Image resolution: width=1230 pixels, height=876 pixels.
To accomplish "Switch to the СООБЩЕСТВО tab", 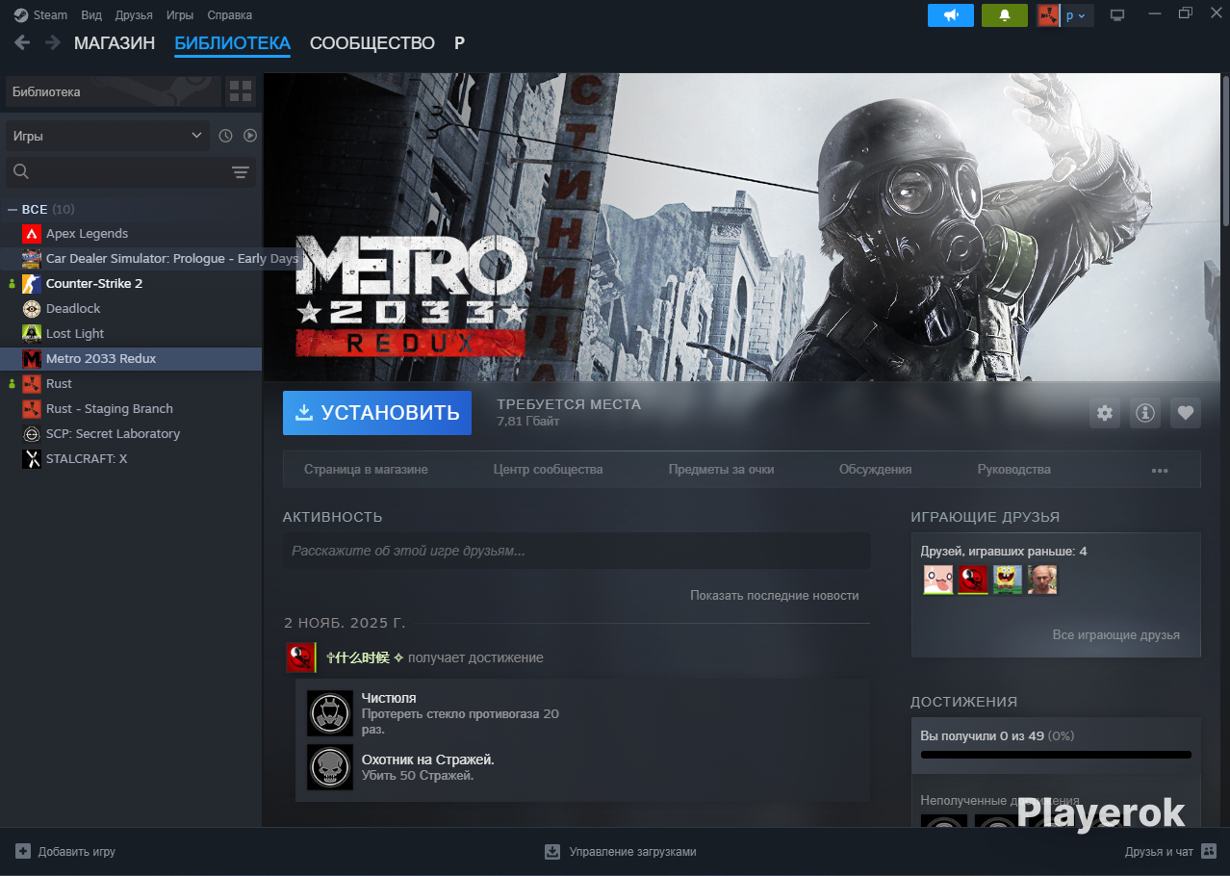I will pos(372,43).
